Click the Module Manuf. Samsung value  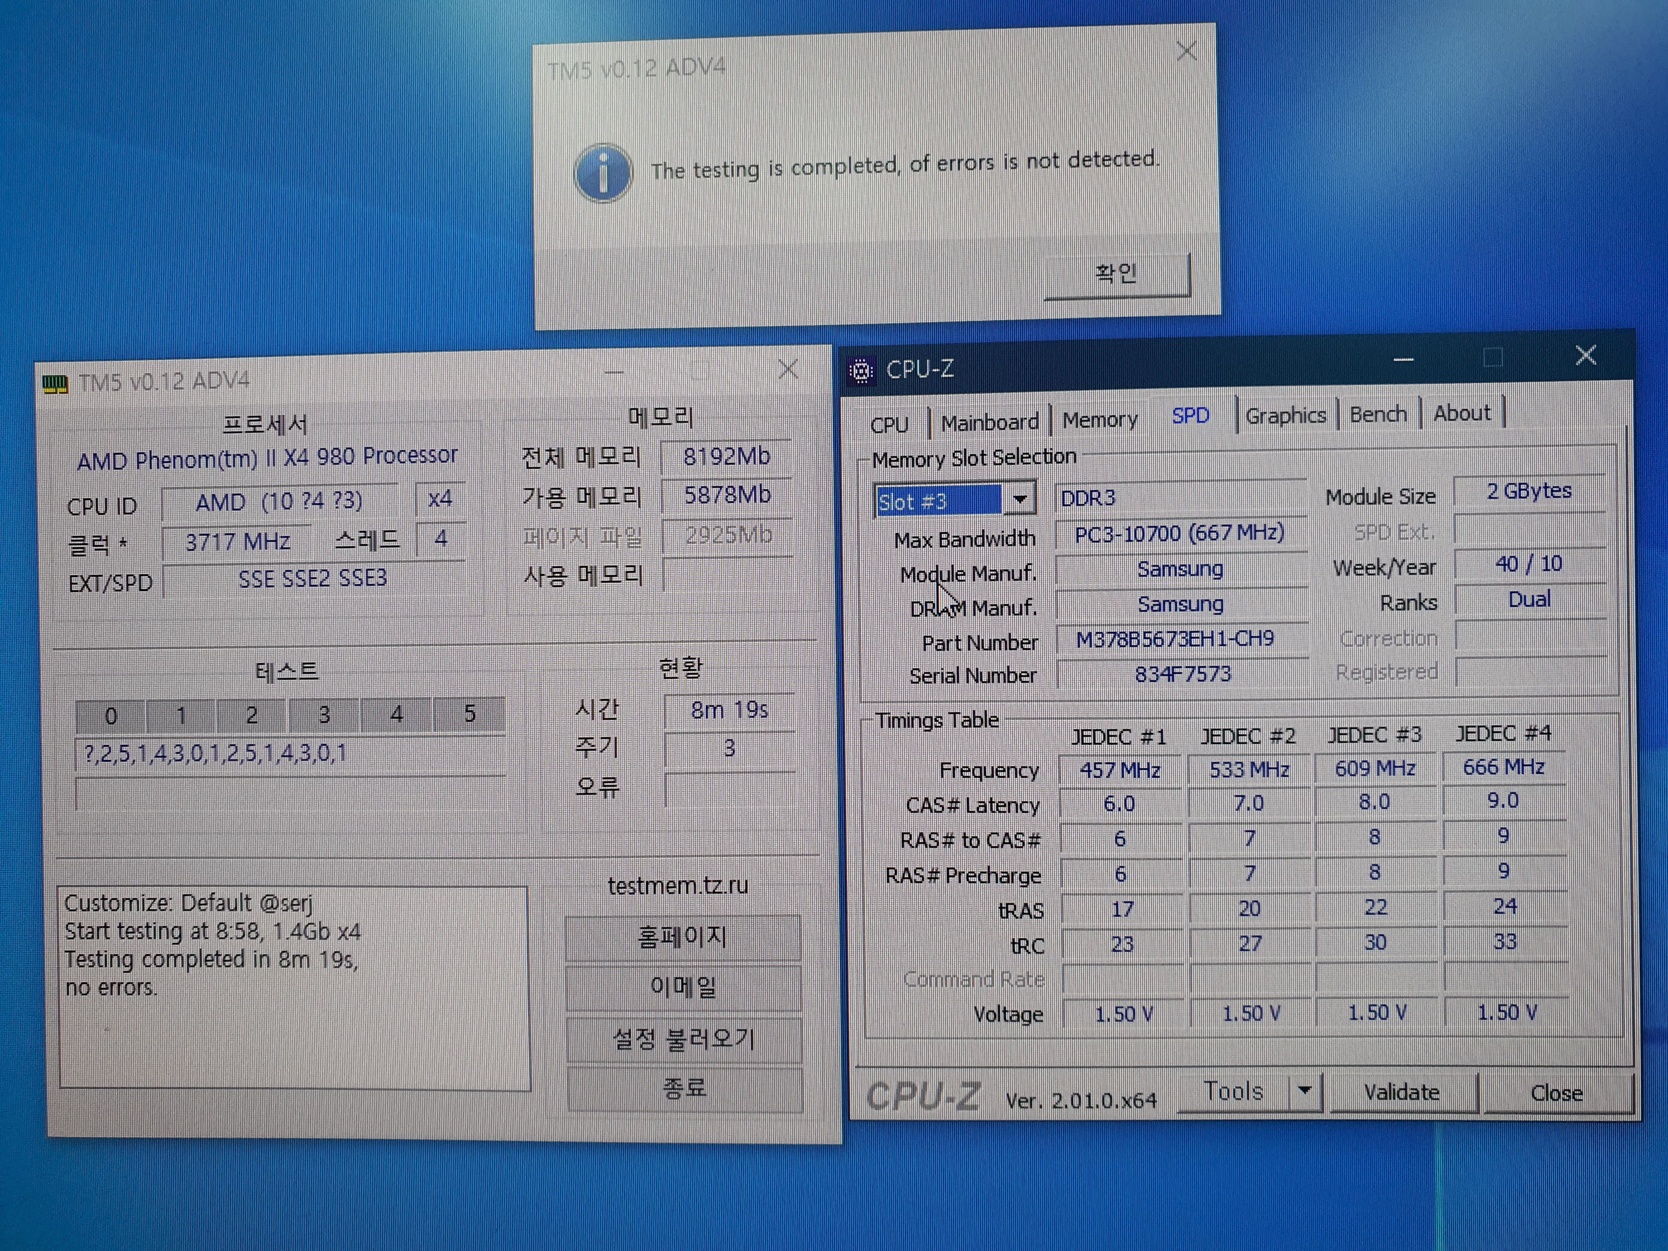pos(1180,569)
